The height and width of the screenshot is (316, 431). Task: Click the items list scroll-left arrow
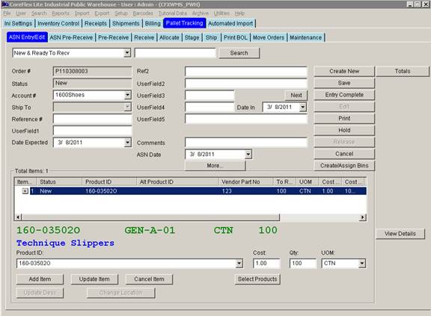(18, 217)
